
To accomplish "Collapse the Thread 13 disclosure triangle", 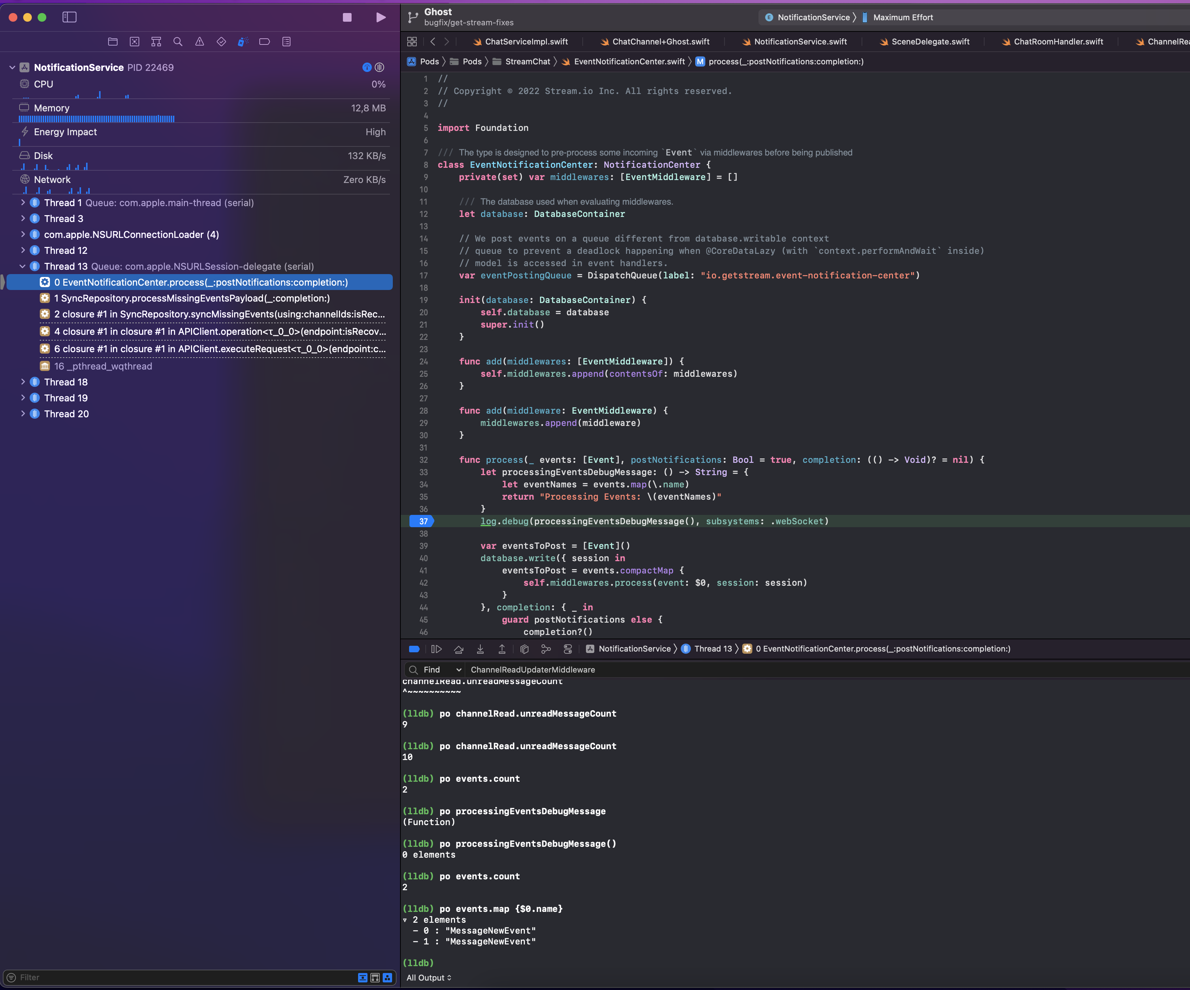I will pos(23,266).
